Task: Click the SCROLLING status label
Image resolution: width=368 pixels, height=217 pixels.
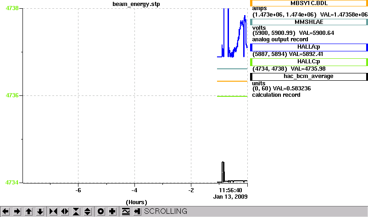Action: tap(166, 211)
